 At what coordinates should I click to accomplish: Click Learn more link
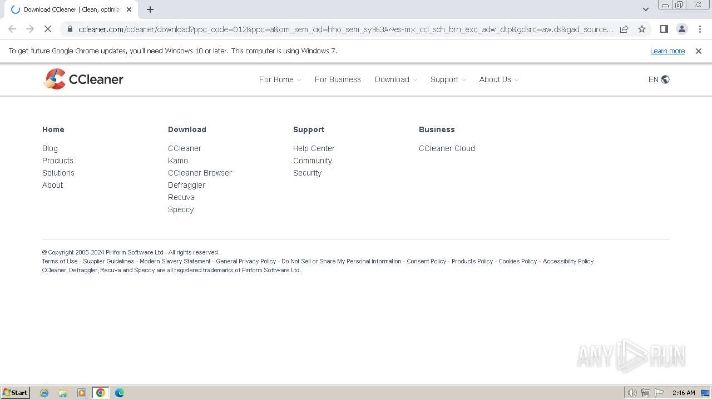point(667,51)
